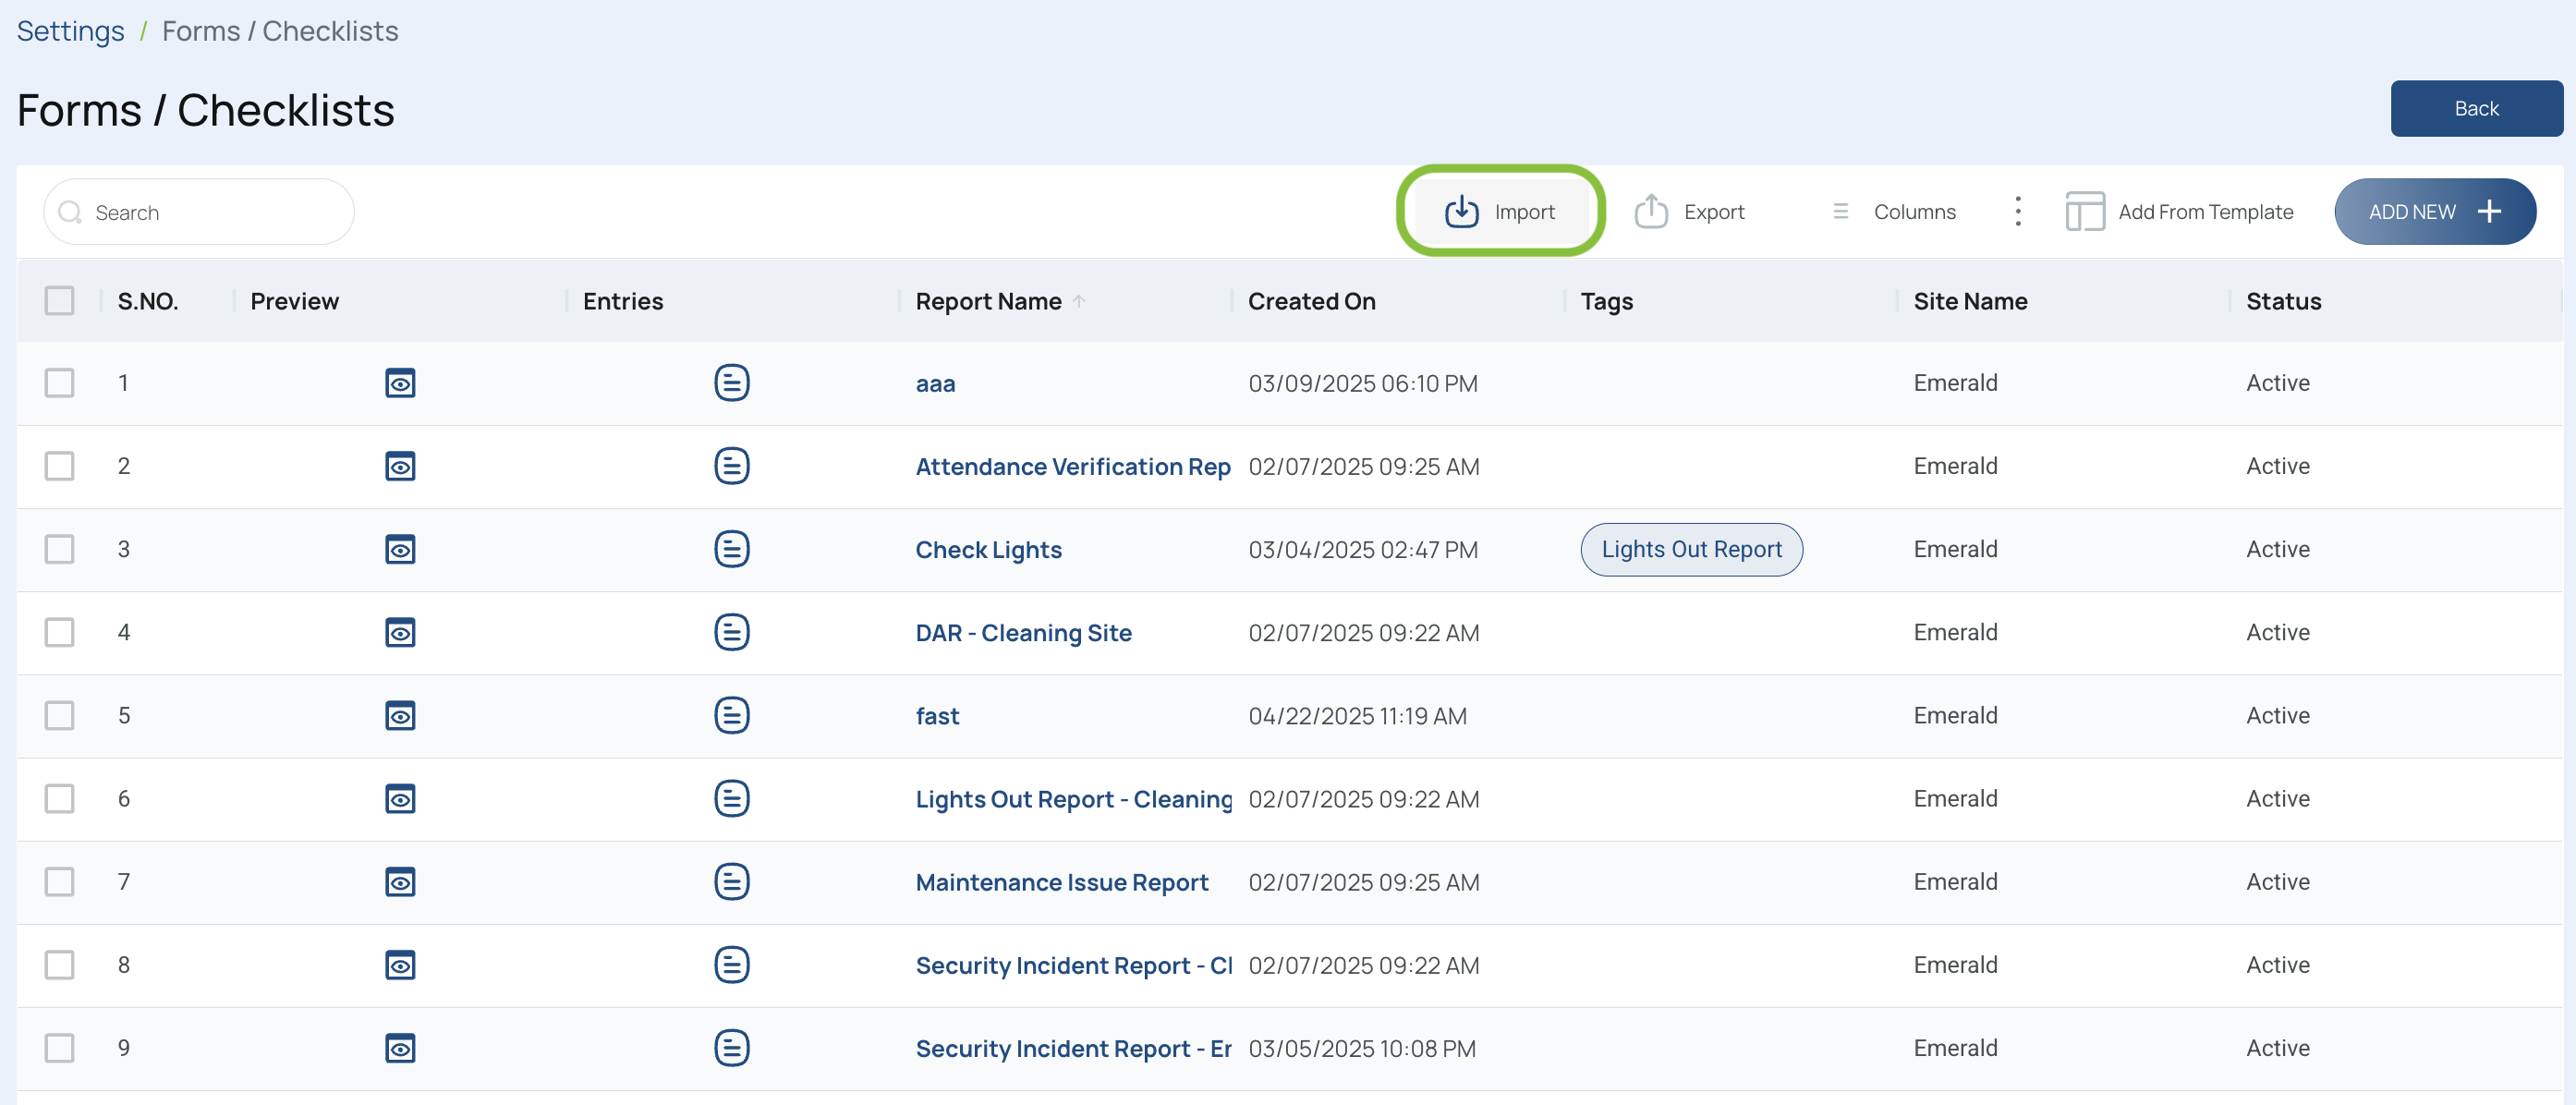Screen dimensions: 2576x1105
Task: Open the Security Incident Report - Er link
Action: [1073, 1047]
